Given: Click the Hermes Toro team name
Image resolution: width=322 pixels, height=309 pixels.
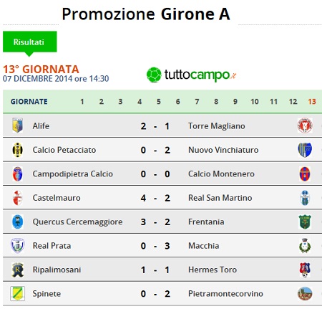Looking at the screenshot, I should click(x=213, y=270).
